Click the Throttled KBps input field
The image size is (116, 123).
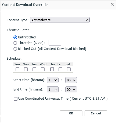[55, 43]
